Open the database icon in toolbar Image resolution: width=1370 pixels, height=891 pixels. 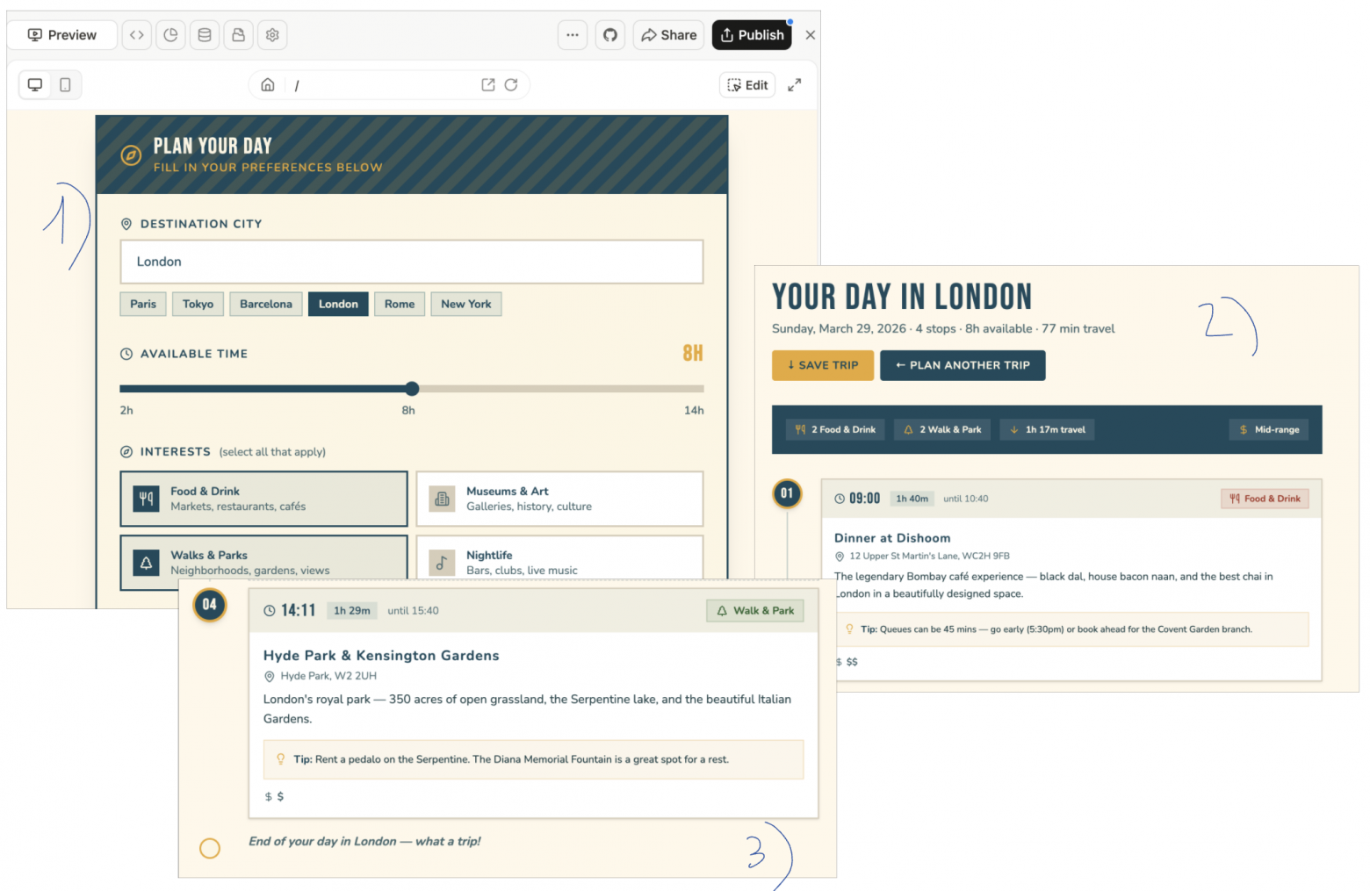pos(205,35)
